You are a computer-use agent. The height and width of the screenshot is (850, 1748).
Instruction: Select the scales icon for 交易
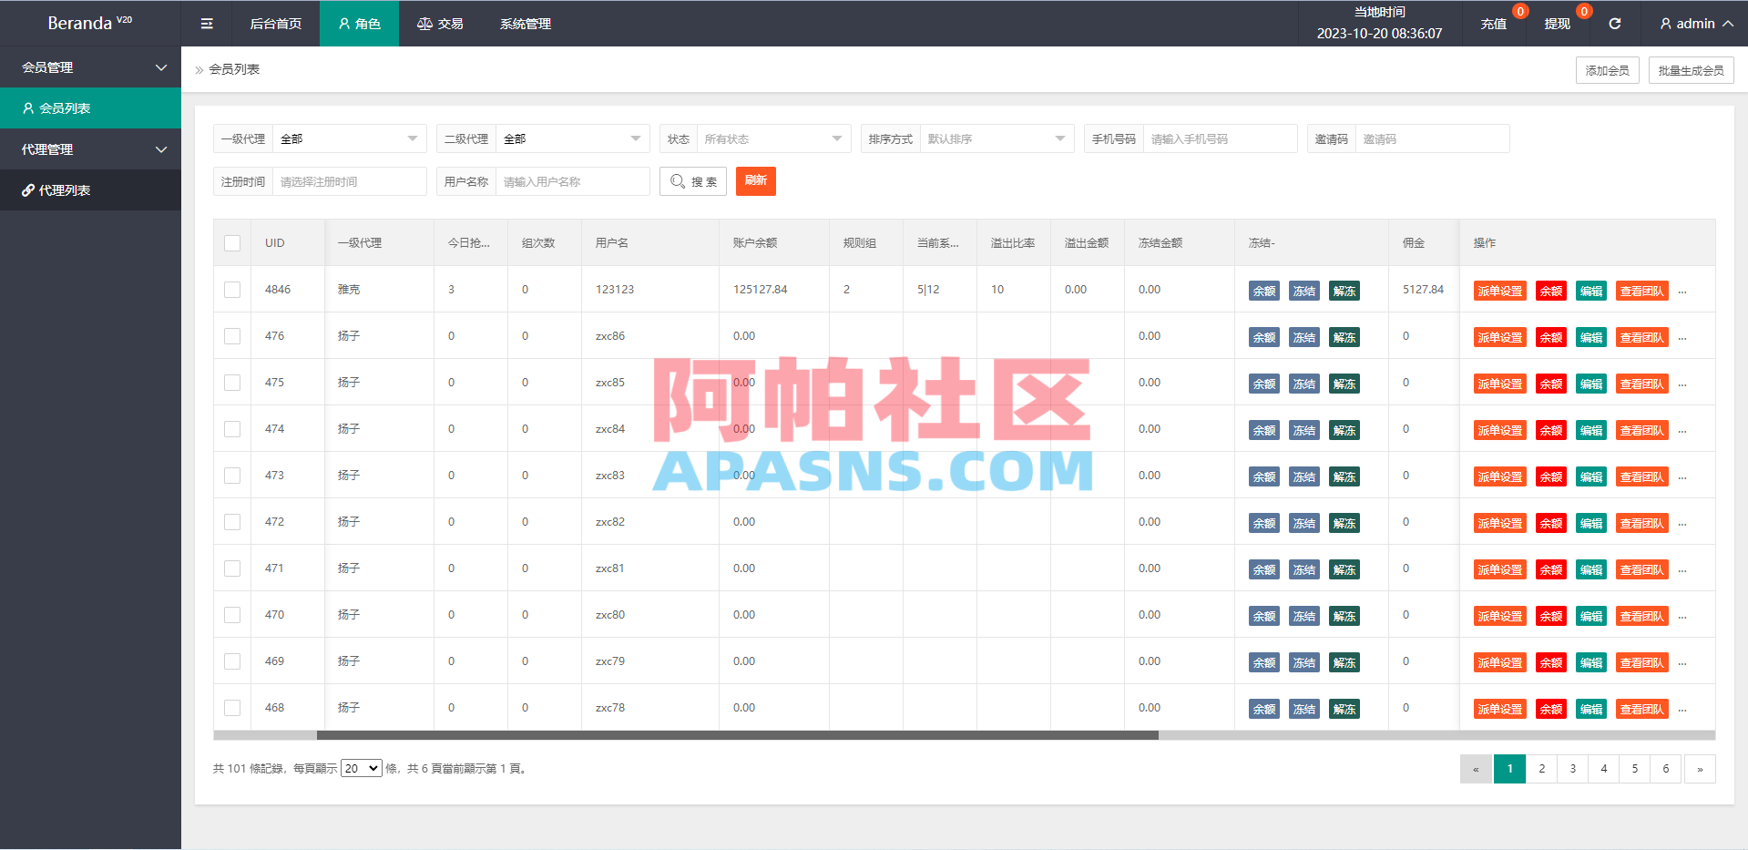pyautogui.click(x=424, y=23)
